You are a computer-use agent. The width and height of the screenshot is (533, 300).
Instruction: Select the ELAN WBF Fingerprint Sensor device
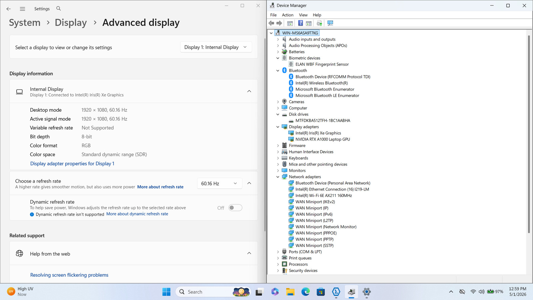coord(322,64)
